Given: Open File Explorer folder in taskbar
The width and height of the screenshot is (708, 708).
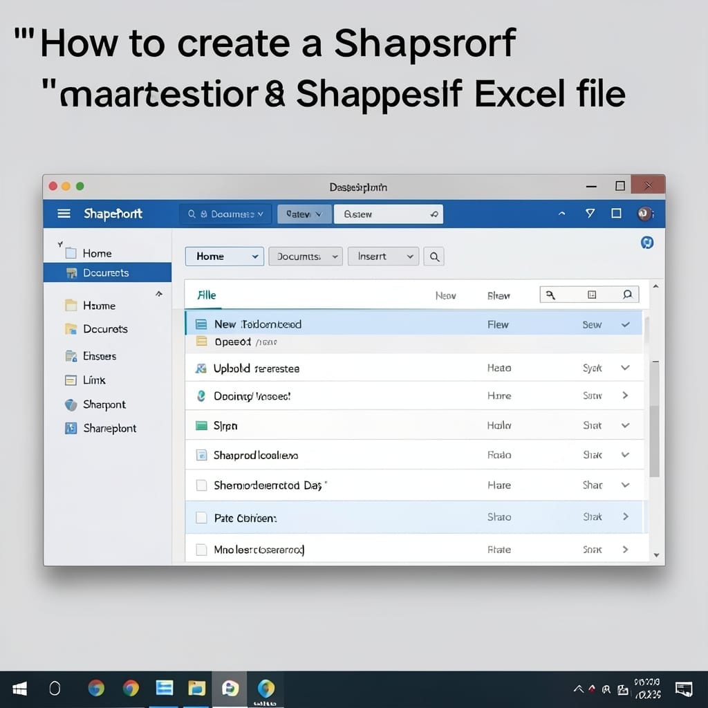Looking at the screenshot, I should (x=197, y=689).
